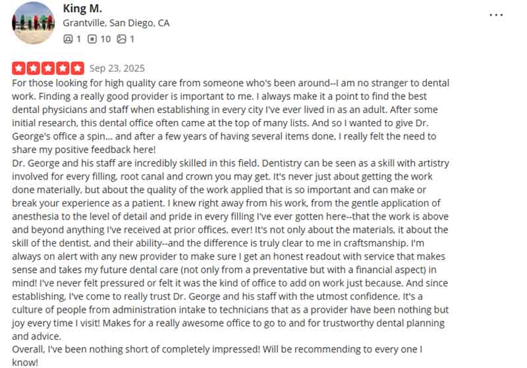
Task: Click the friends count icon
Action: [x=68, y=39]
